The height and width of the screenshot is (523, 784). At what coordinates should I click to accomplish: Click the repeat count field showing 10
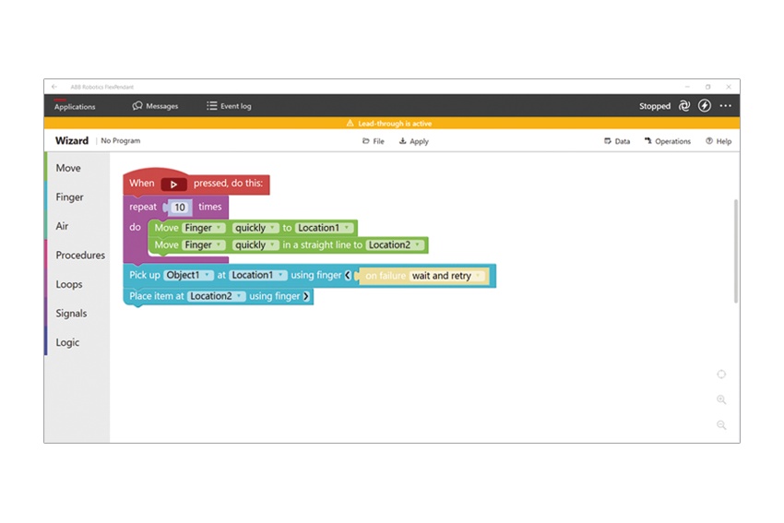pyautogui.click(x=180, y=207)
